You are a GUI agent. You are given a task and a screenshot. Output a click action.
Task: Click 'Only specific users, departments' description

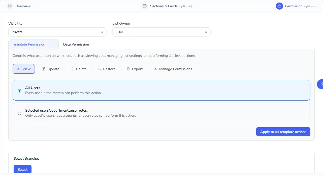click(80, 115)
